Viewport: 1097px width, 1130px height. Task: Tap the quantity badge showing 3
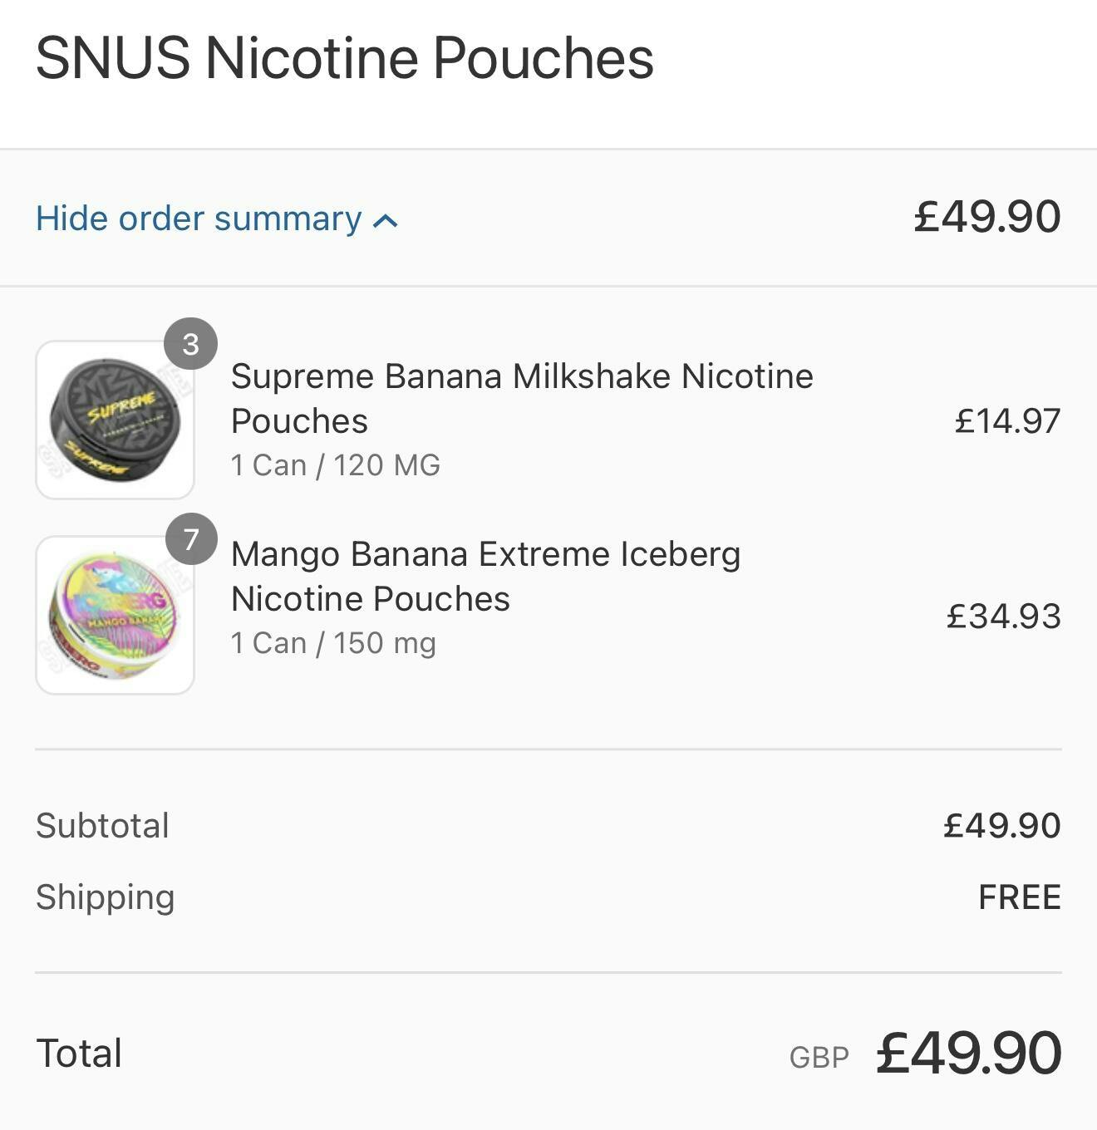(191, 344)
